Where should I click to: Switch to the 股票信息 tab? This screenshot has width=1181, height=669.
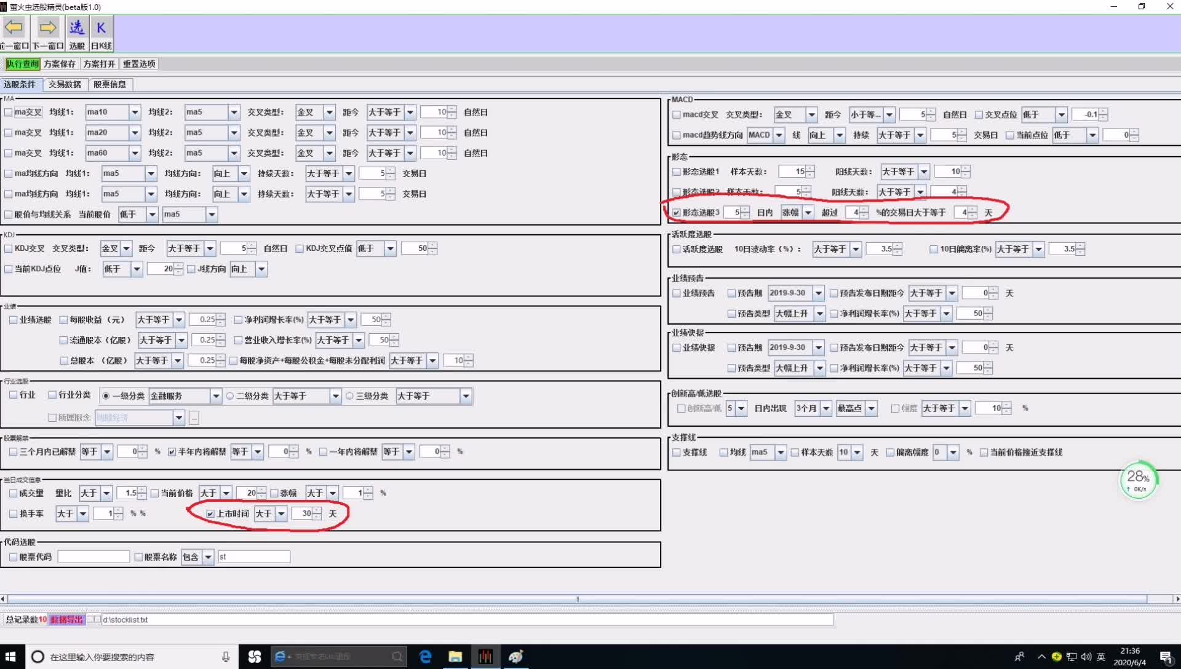coord(109,84)
